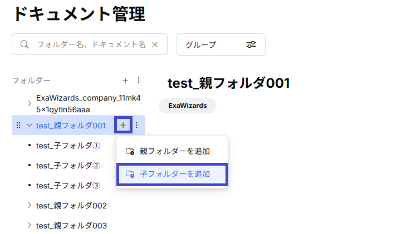Expand the ExaWizards_company folder chevron
The width and height of the screenshot is (402, 234).
(x=30, y=103)
